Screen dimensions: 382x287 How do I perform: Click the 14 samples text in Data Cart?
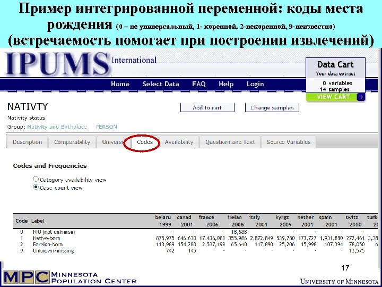coord(334,89)
